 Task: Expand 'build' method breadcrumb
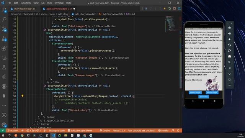click(x=131, y=14)
